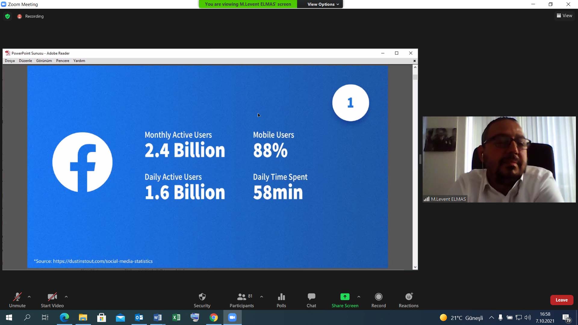Expand audio options arrow beside Unmute
This screenshot has height=325, width=578.
(x=29, y=297)
